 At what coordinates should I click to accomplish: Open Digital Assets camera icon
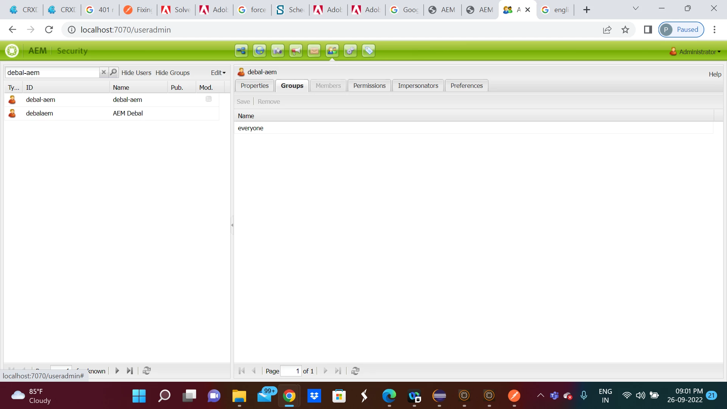pyautogui.click(x=278, y=51)
